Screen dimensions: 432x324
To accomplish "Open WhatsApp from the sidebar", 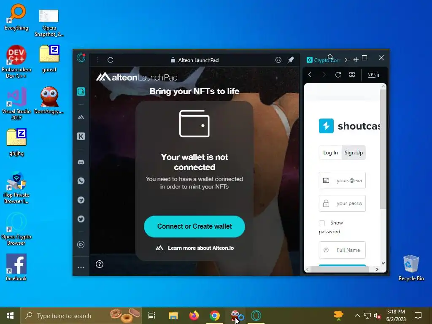I will pyautogui.click(x=81, y=181).
